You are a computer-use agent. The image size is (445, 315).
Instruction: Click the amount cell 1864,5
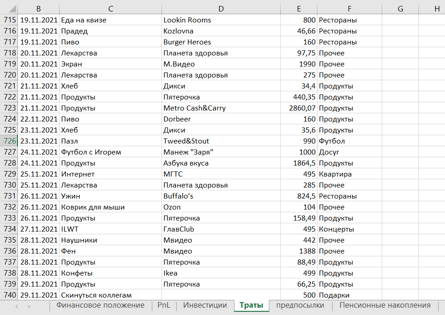coord(299,163)
